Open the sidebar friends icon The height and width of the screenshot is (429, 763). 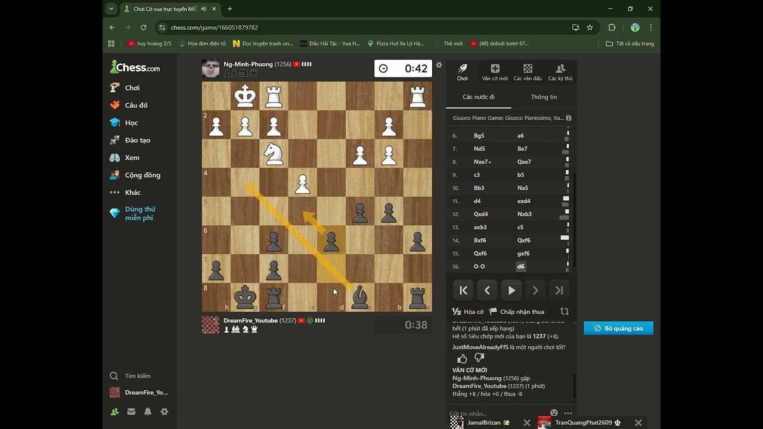point(114,412)
